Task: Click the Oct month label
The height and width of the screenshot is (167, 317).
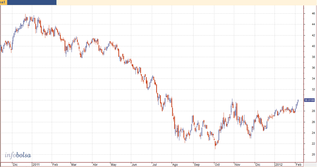Action: tap(217, 164)
